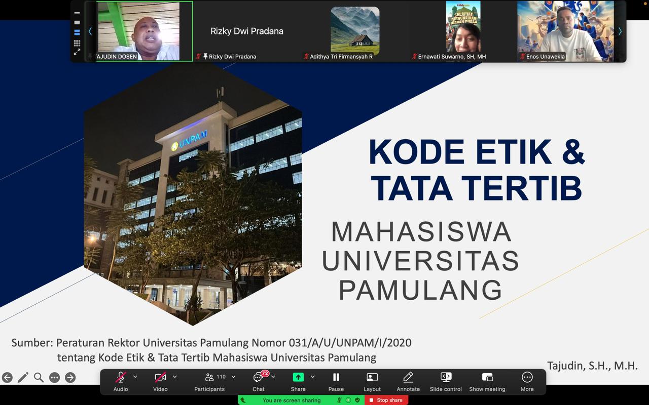Expand the Audio settings arrow
Image resolution: width=649 pixels, height=405 pixels.
click(135, 377)
